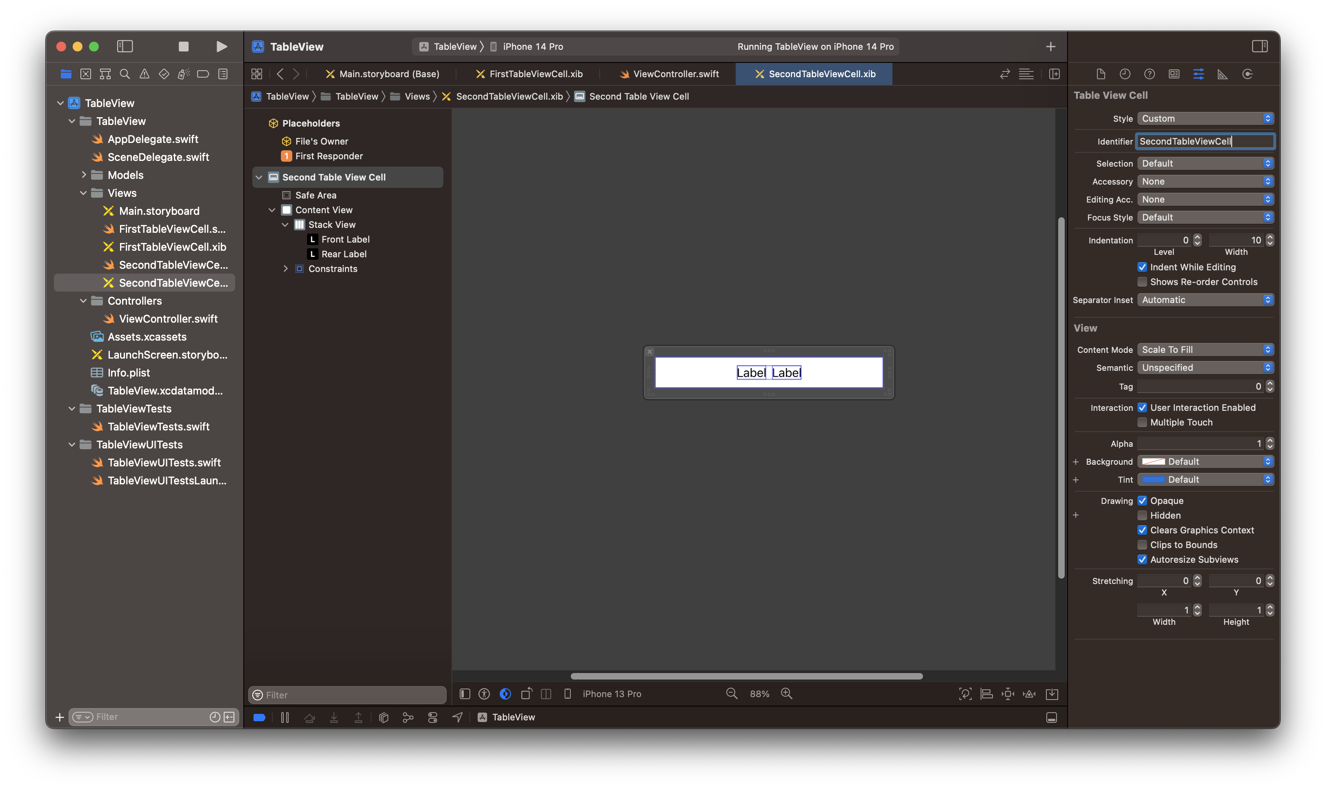
Task: Open the Connections inspector icon
Action: pyautogui.click(x=1247, y=74)
